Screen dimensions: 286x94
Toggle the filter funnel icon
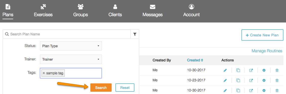pyautogui.click(x=135, y=34)
